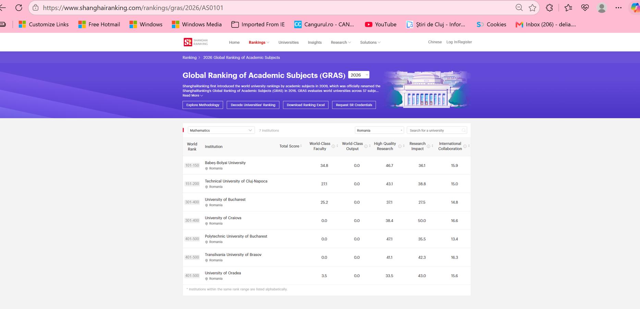Click the browser address bar URL
Image resolution: width=640 pixels, height=309 pixels.
click(x=133, y=8)
